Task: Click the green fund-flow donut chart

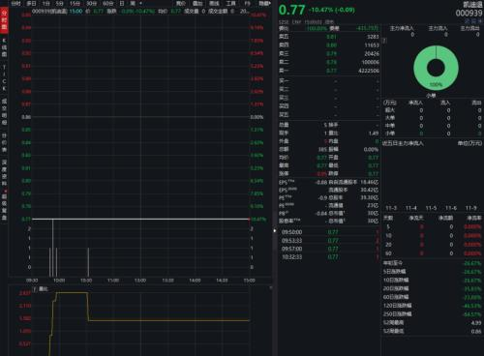Action: (x=436, y=68)
